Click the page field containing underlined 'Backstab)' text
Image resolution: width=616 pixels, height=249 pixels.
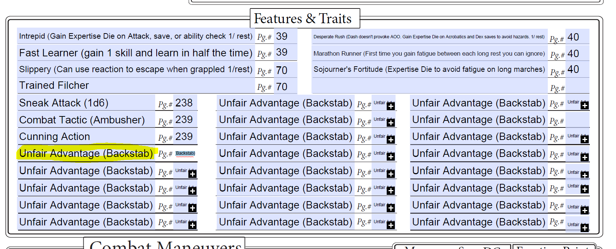(185, 154)
